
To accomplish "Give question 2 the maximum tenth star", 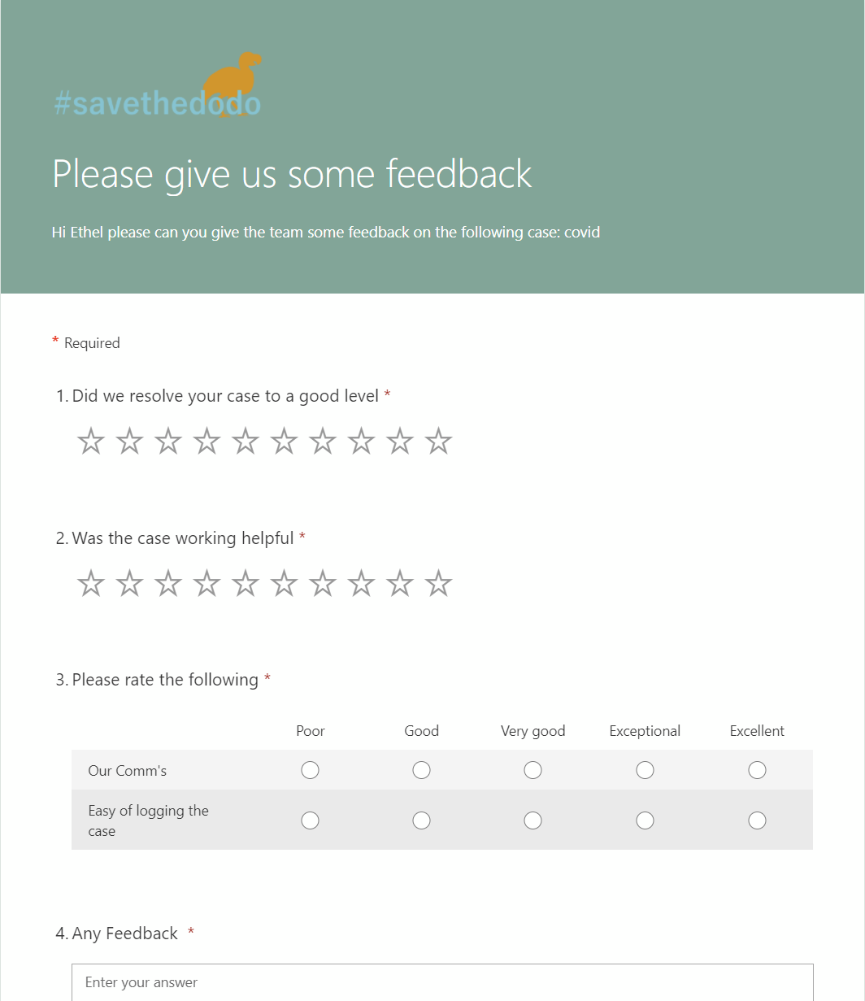I will tap(438, 584).
